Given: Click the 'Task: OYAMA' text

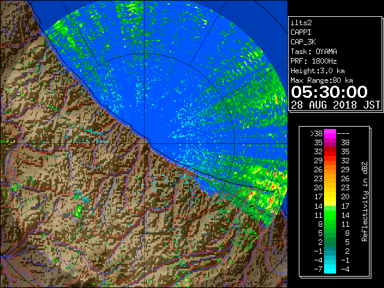Looking at the screenshot, I should point(314,52).
